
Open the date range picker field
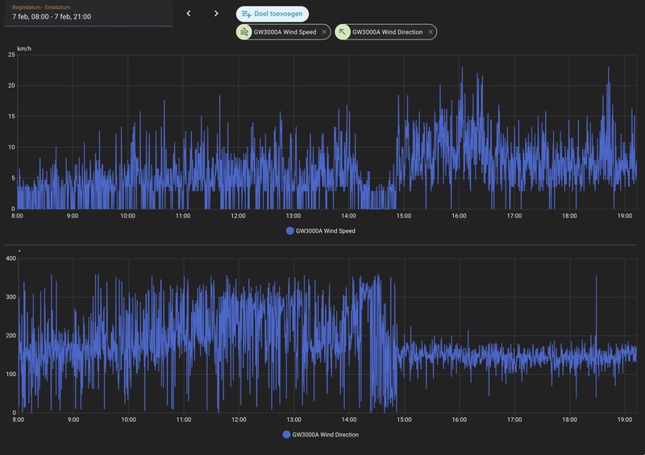89,13
